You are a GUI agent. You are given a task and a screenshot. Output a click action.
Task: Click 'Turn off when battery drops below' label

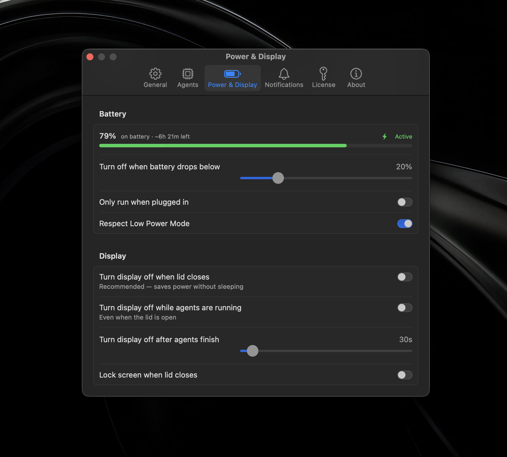coord(160,167)
